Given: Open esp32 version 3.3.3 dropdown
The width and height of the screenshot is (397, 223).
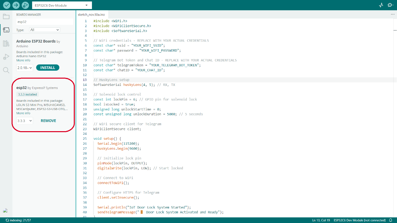Looking at the screenshot, I should 25,121.
